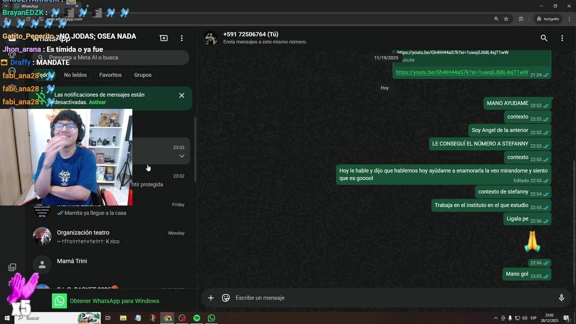
Task: Open the network icon in system tray
Action: (x=517, y=318)
